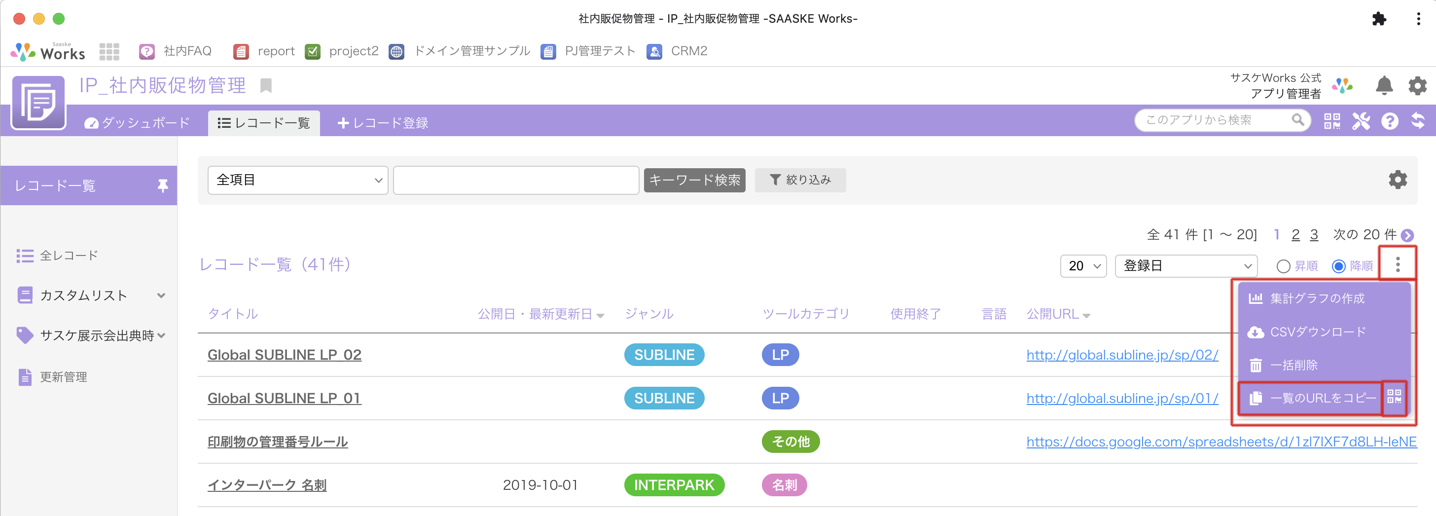Open the report app shortcut
Screen dimensions: 1436x516
tap(264, 51)
